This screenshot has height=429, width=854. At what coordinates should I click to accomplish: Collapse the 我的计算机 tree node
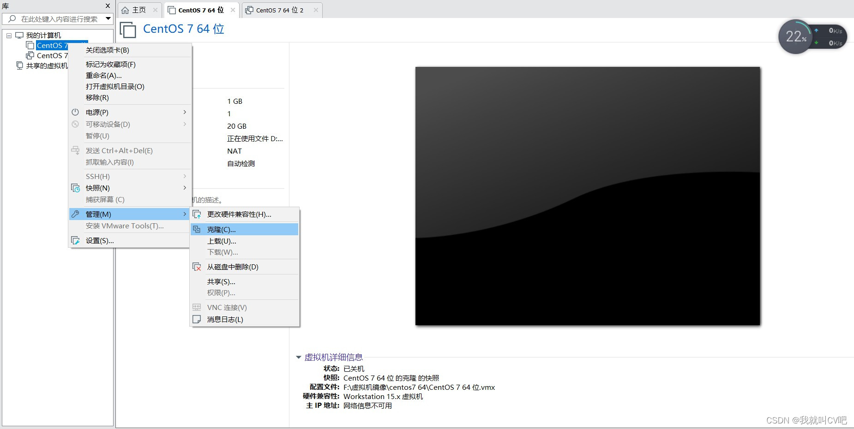(9, 36)
